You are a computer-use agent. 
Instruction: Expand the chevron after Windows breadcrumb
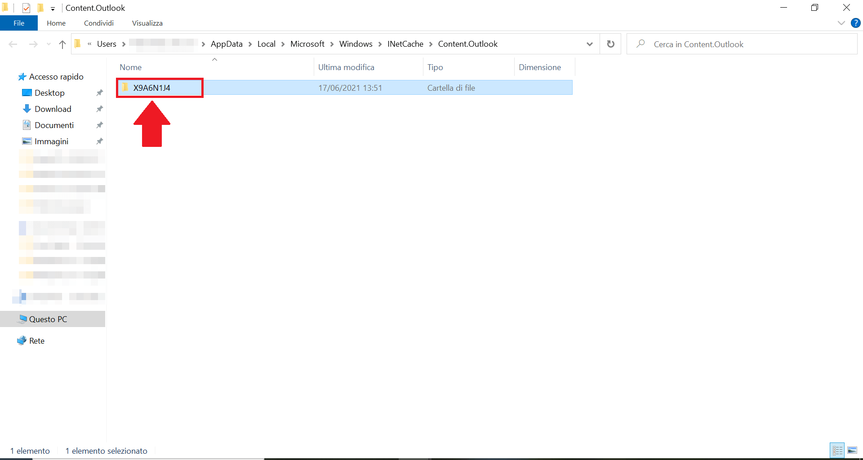(x=380, y=44)
